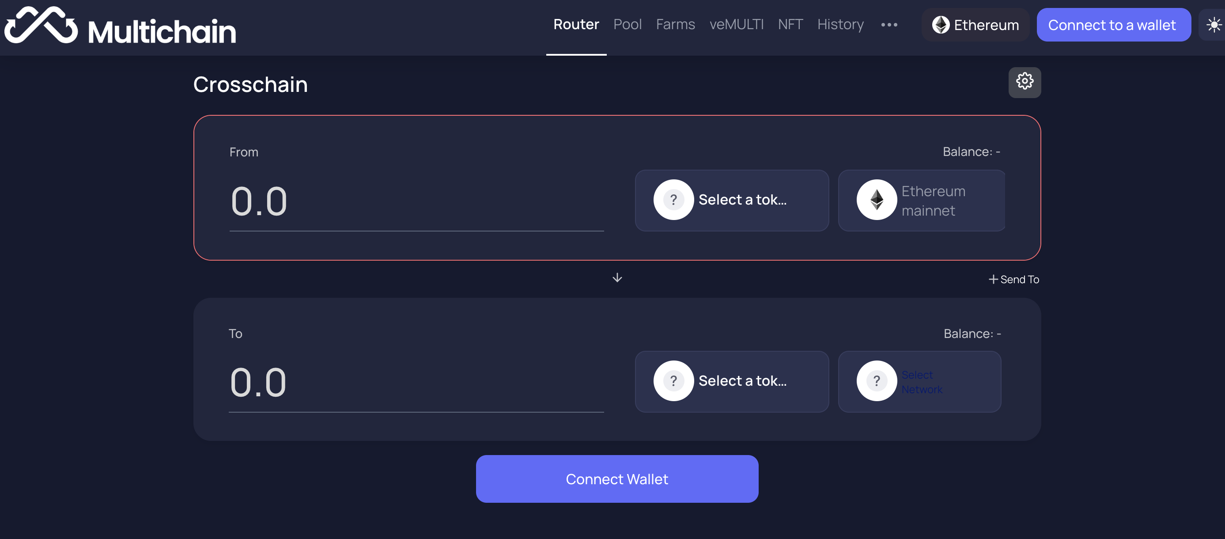Open the crosschain settings gear
The image size is (1225, 539).
(1025, 82)
